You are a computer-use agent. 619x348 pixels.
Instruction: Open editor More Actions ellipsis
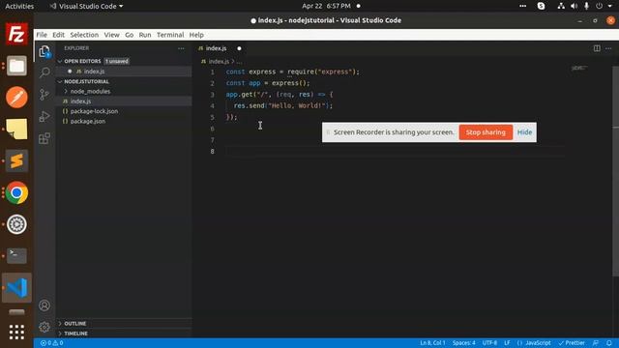click(x=608, y=48)
